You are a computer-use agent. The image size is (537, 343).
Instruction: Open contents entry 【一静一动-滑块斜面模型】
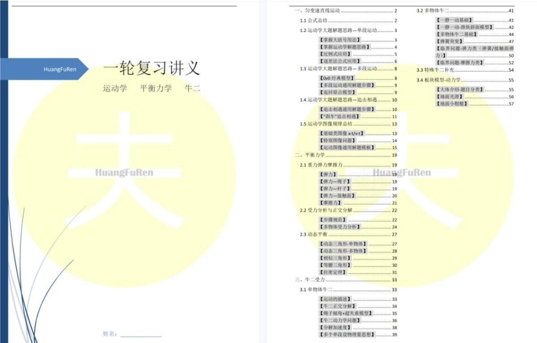point(475,27)
